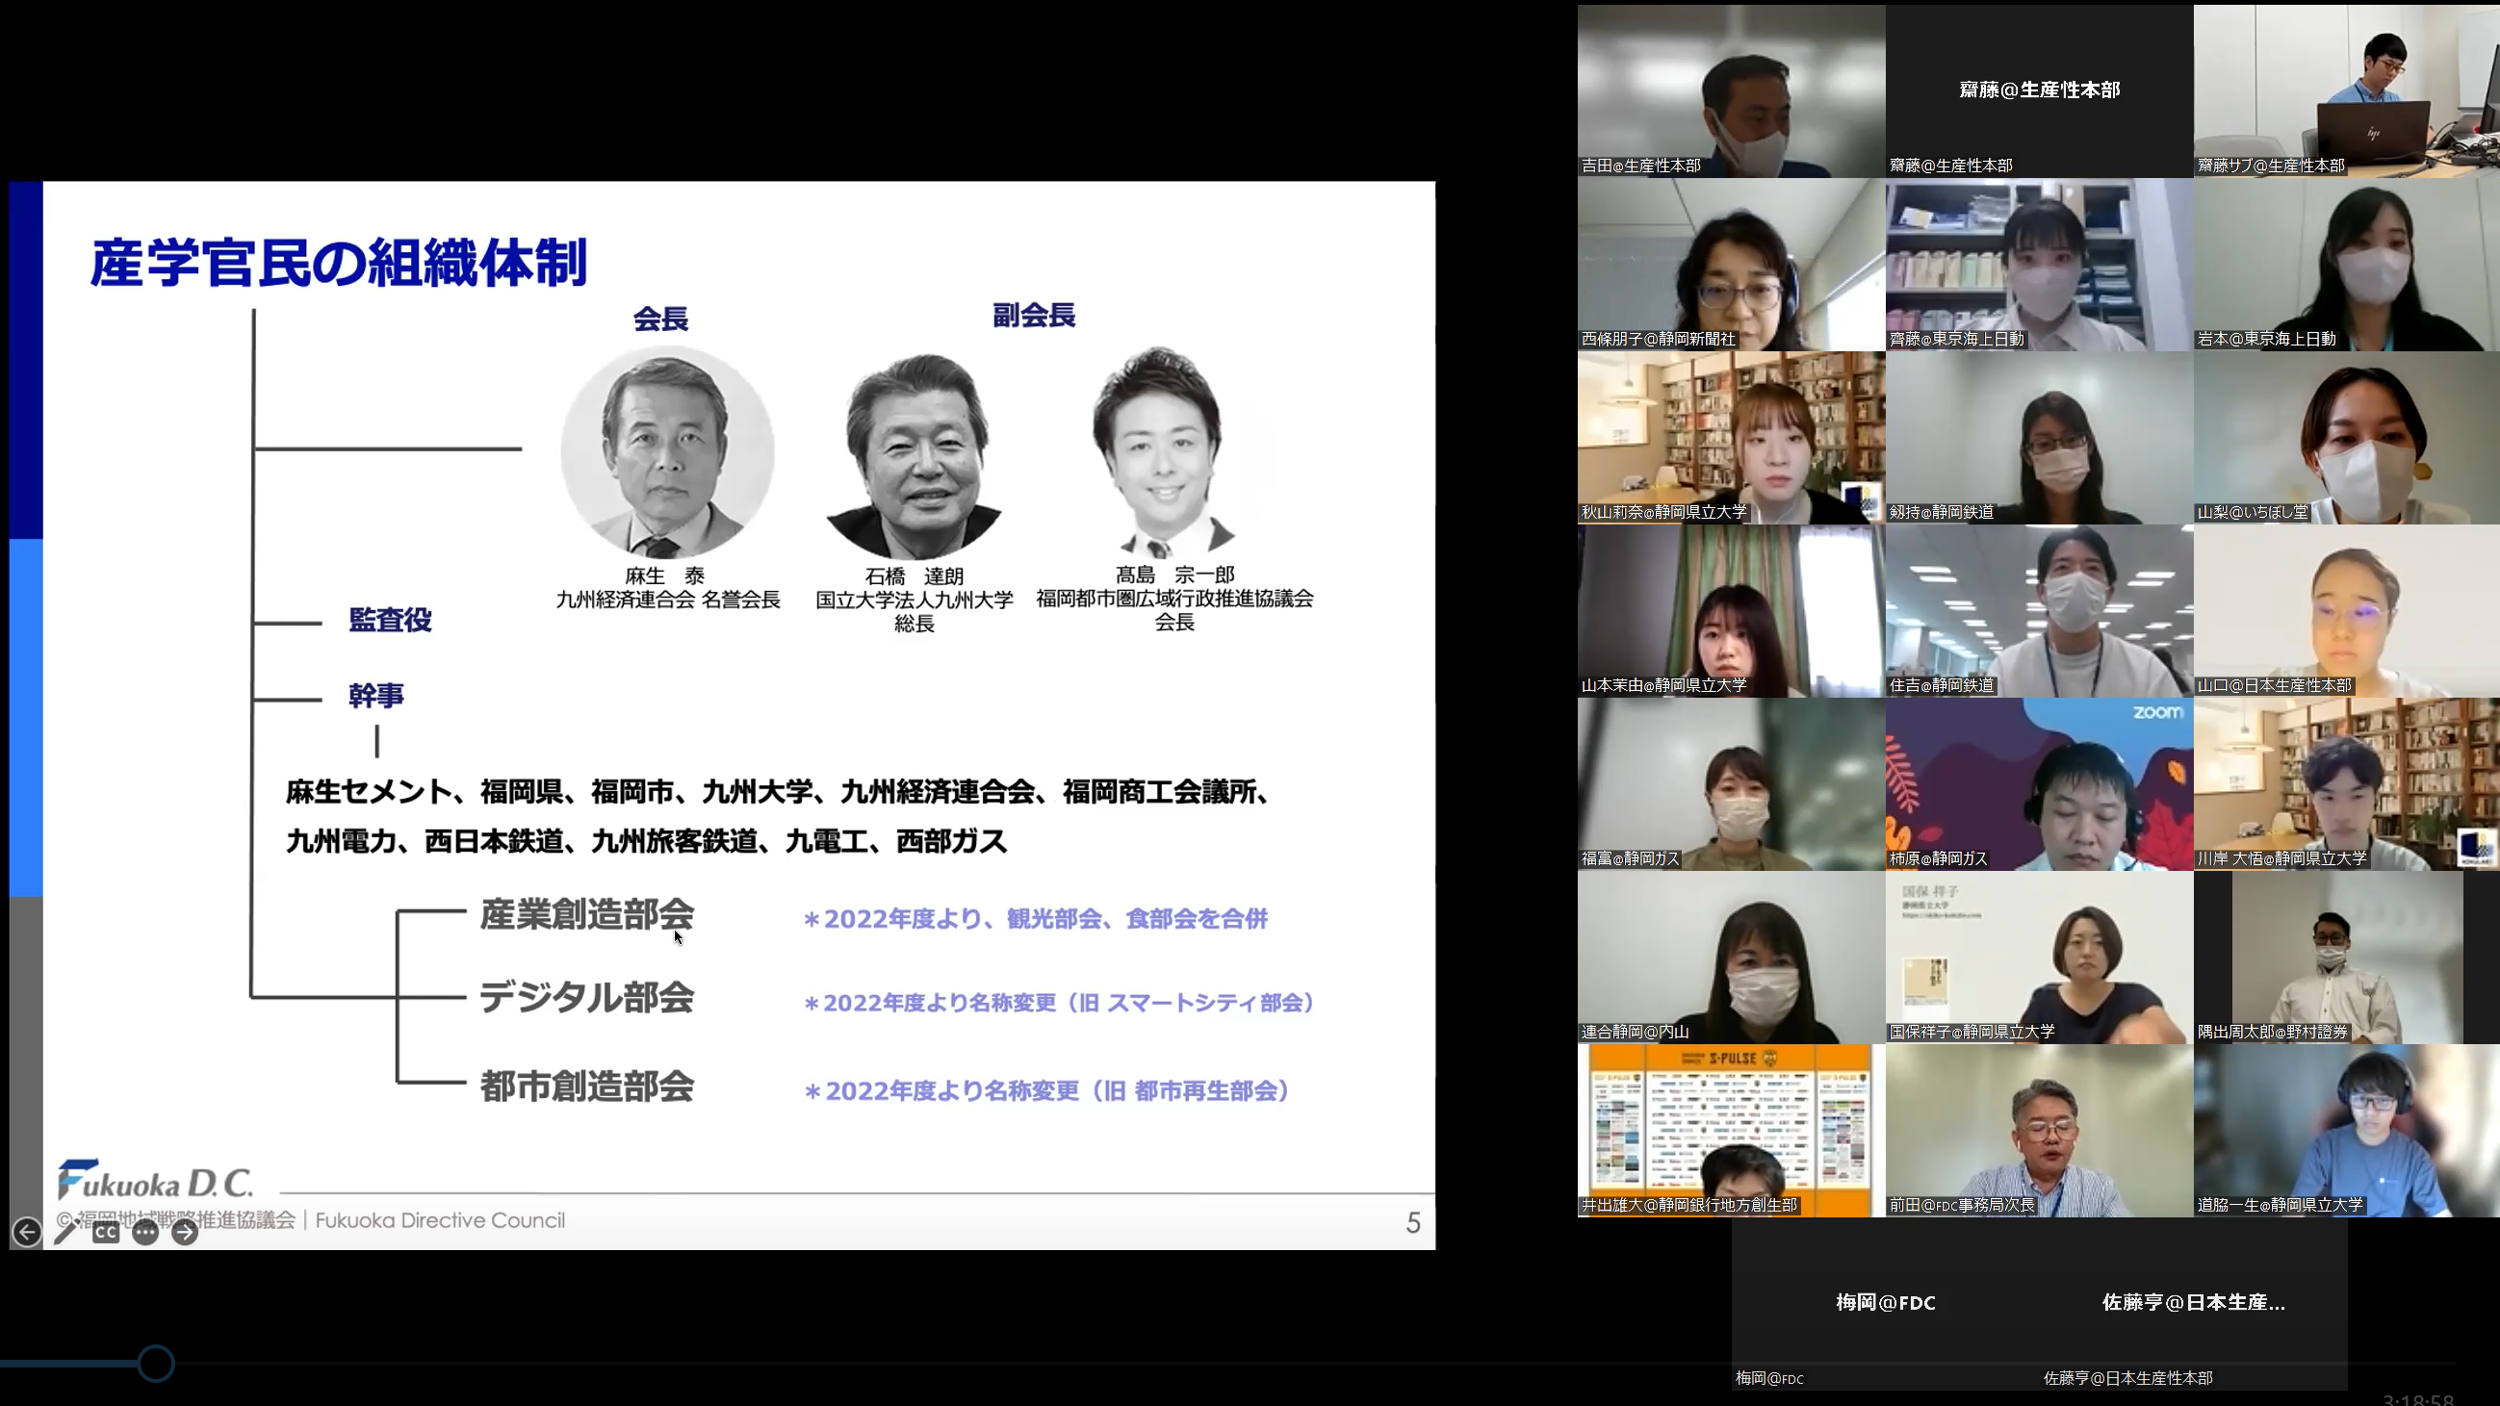Advance to the next slide arrow
Screen dimensions: 2500x1406
pos(186,1233)
